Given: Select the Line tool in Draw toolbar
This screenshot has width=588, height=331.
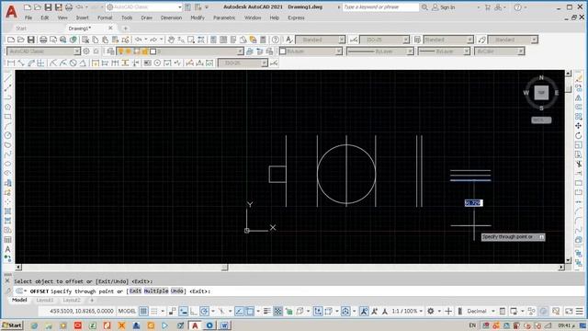Looking at the screenshot, I should [7, 78].
